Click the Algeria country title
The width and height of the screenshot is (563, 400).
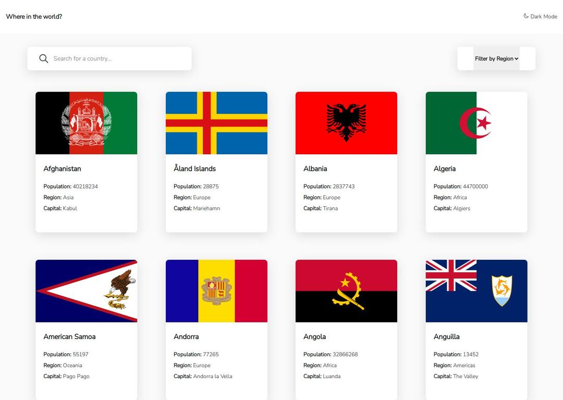pyautogui.click(x=445, y=169)
